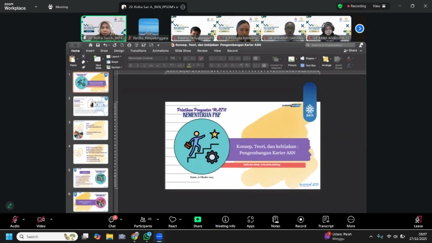
Task: Open the React emoji menu
Action: click(x=172, y=222)
